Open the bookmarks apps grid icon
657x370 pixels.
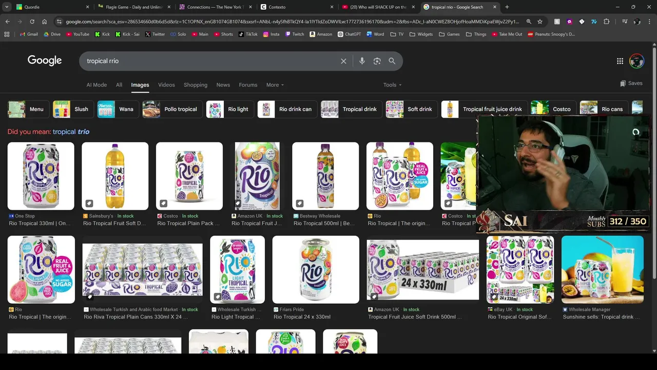(x=7, y=34)
